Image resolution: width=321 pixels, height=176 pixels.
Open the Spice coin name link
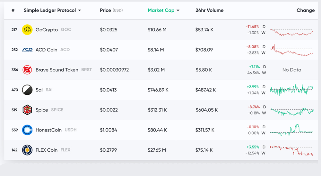point(42,110)
